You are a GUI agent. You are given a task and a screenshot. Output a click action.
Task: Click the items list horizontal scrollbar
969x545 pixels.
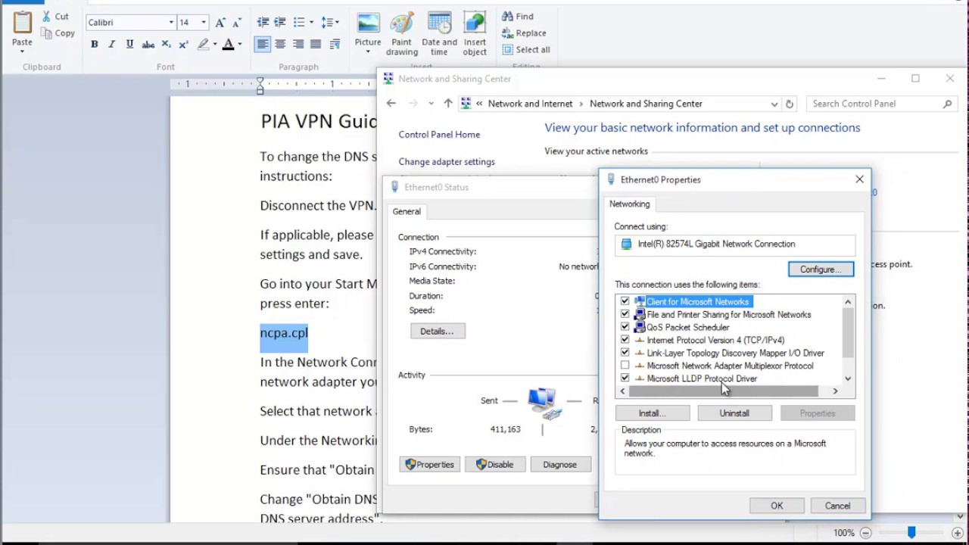point(724,391)
